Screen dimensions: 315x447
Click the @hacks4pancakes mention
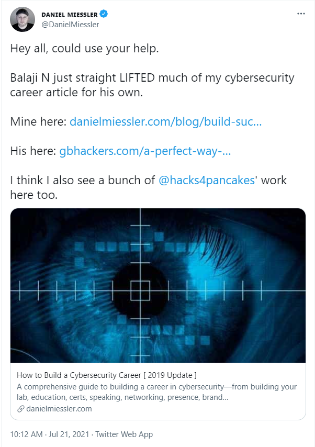tap(206, 181)
